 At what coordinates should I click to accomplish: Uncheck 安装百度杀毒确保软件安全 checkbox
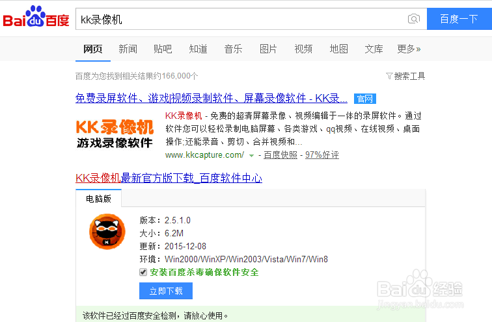[143, 272]
